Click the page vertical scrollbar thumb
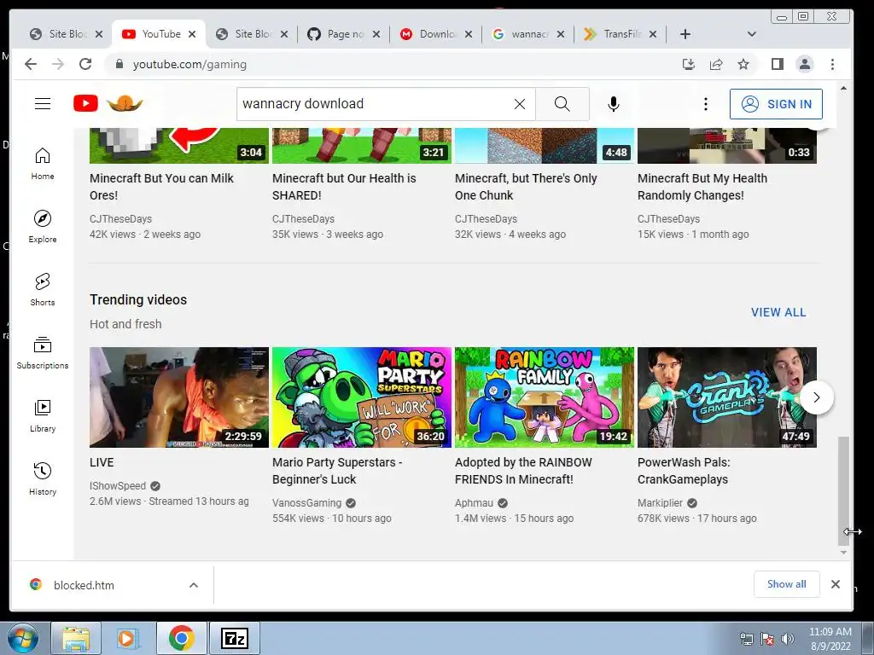The width and height of the screenshot is (874, 655). tap(843, 491)
